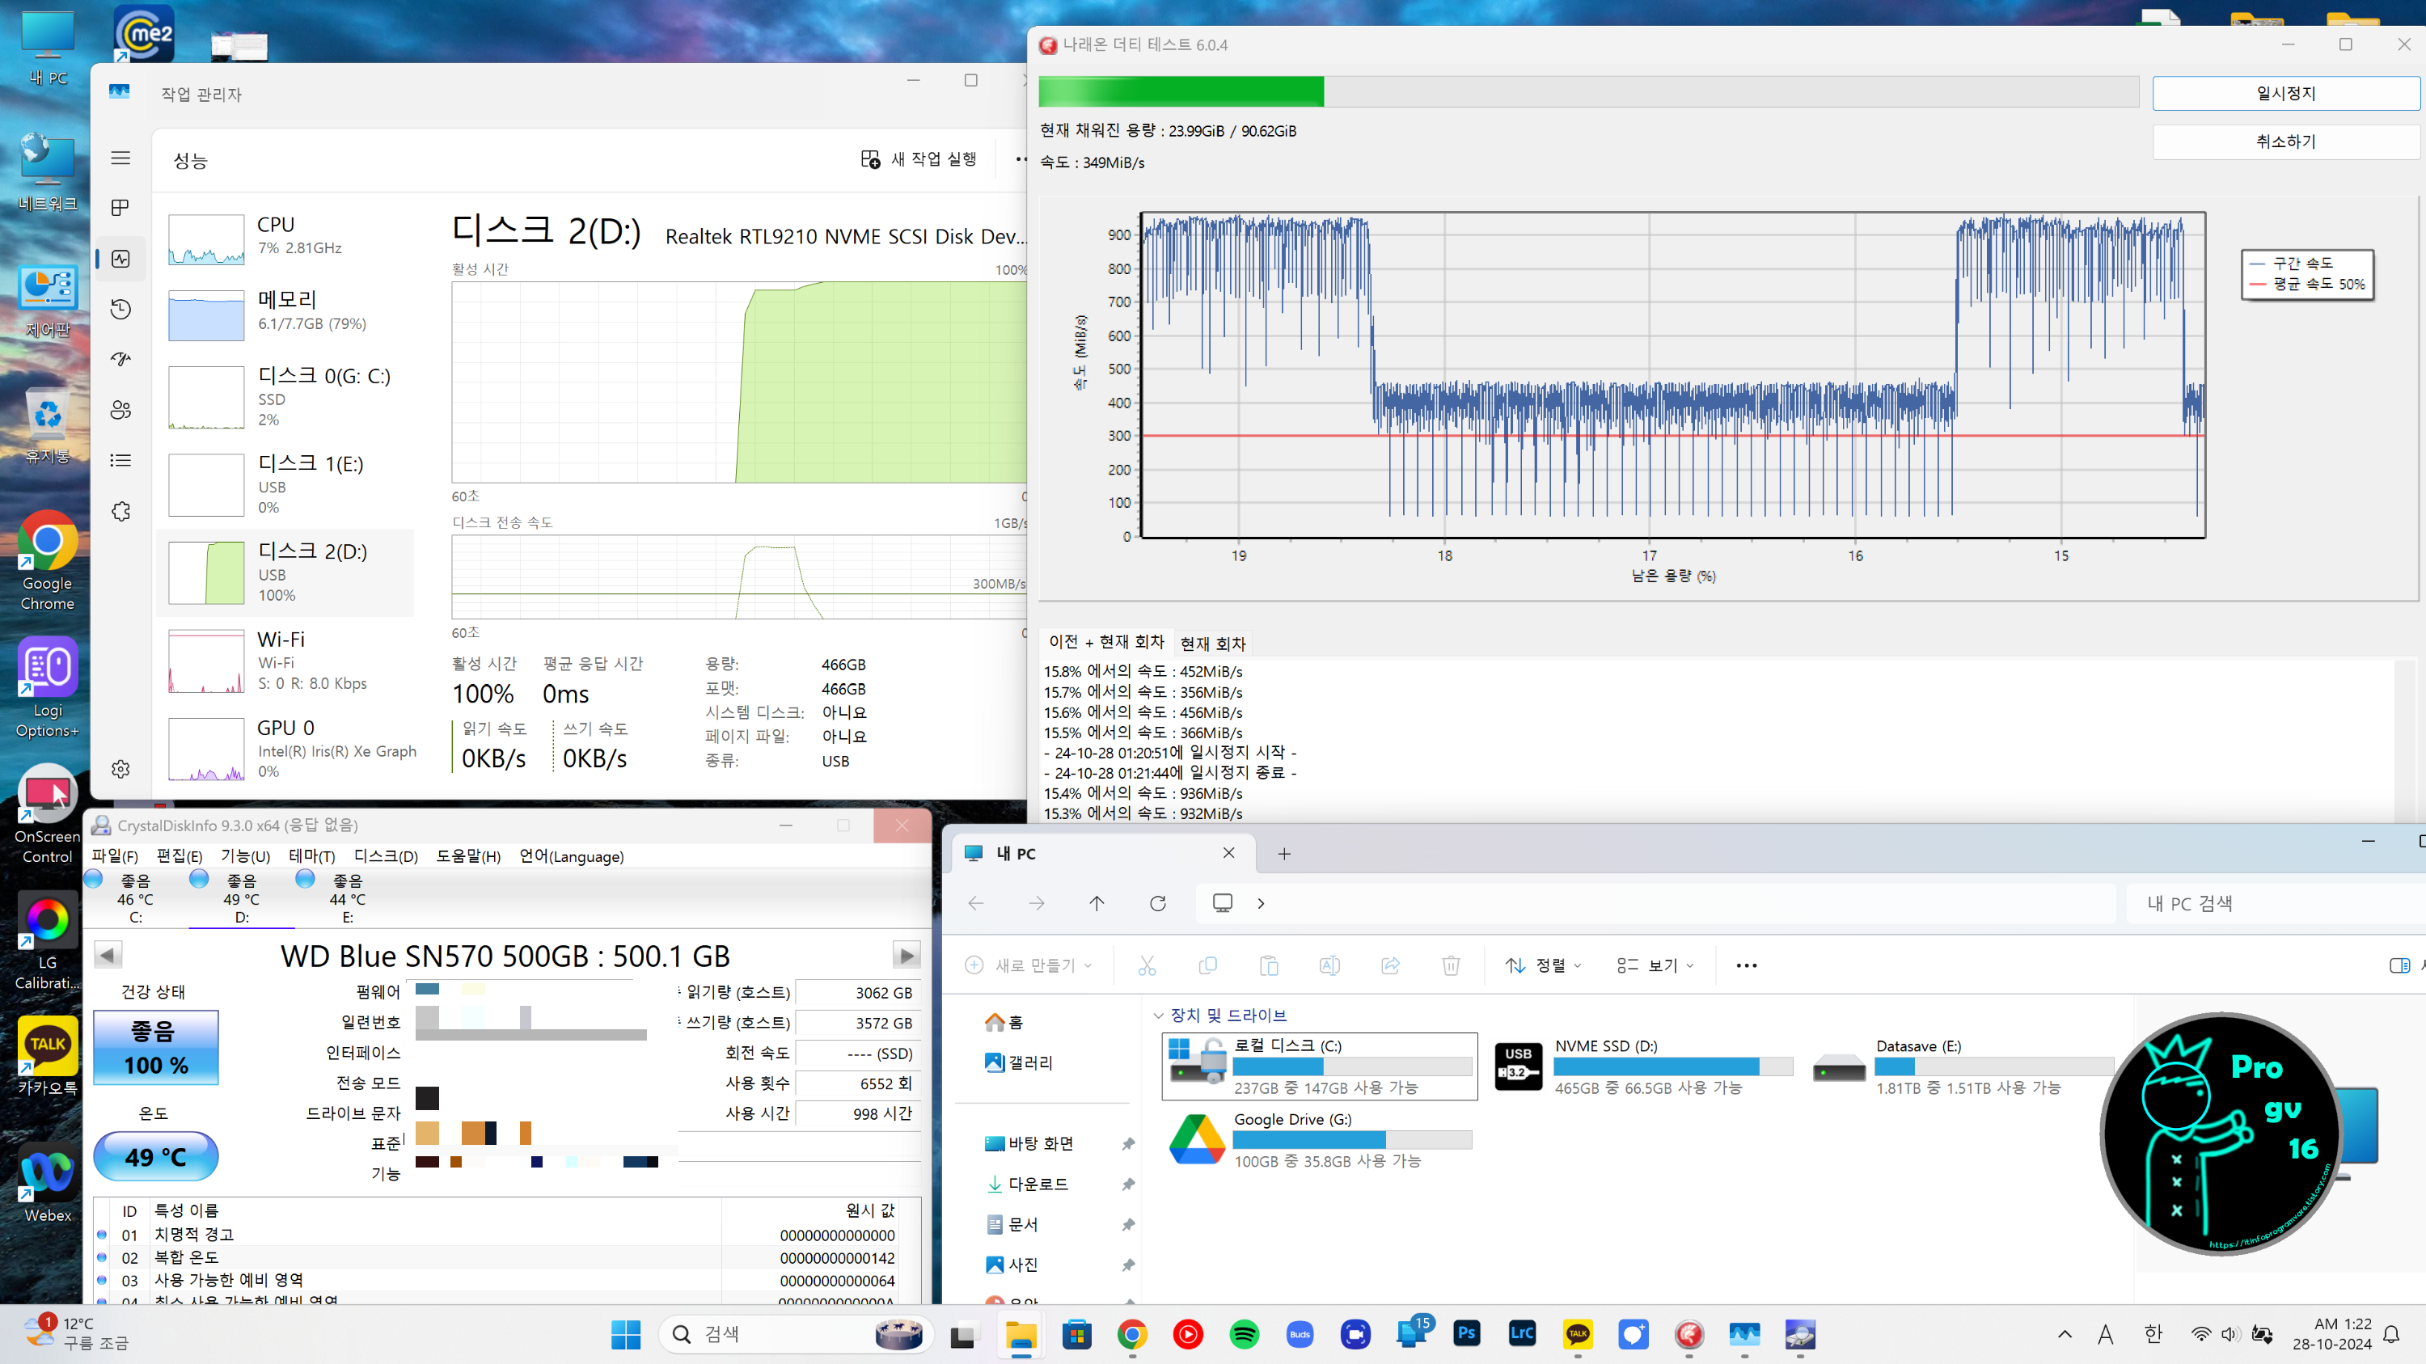Click the 일시정지 pause button
Image resolution: width=2426 pixels, height=1364 pixels.
[2284, 93]
